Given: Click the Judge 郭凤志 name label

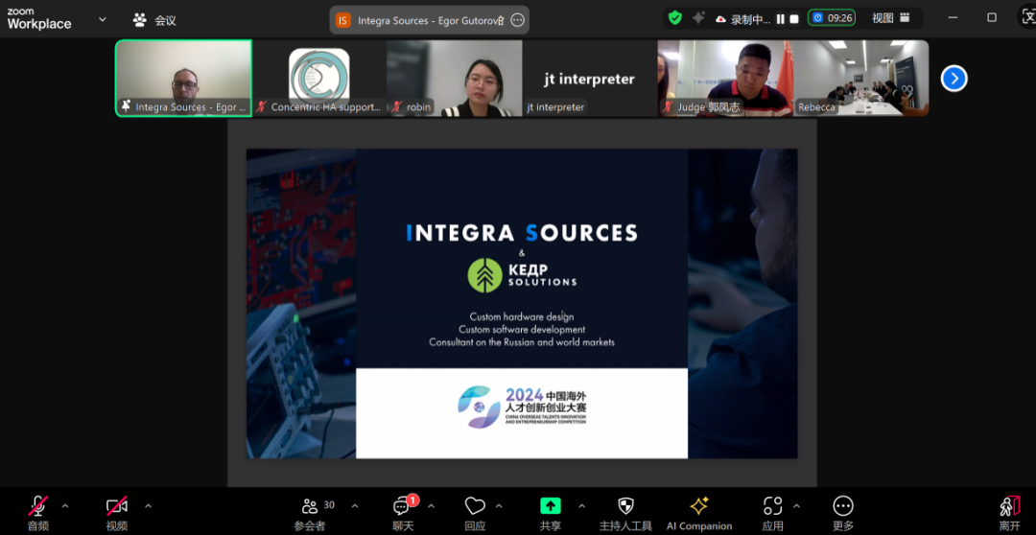Looking at the screenshot, I should (709, 107).
